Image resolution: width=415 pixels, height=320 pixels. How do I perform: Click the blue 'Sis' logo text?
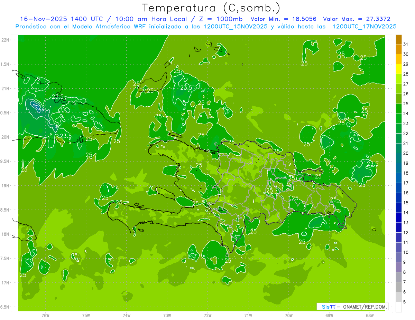point(326,307)
